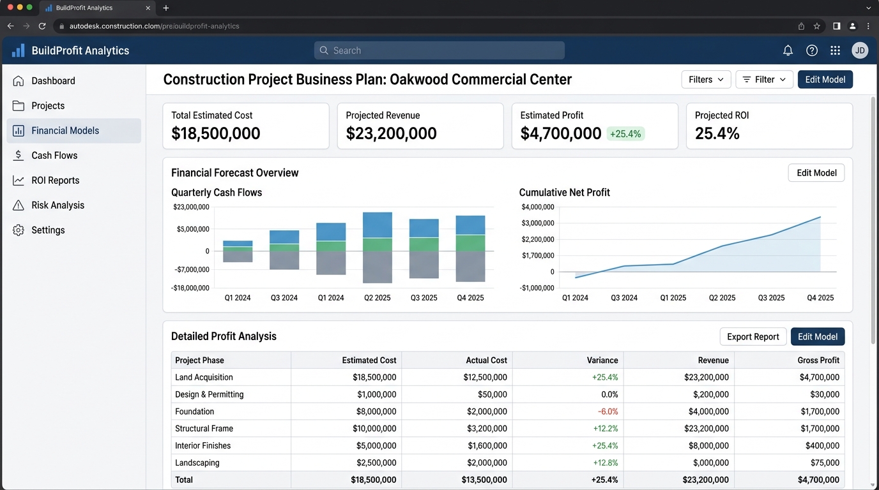Focus the Search input field
This screenshot has width=879, height=490.
pyautogui.click(x=439, y=50)
